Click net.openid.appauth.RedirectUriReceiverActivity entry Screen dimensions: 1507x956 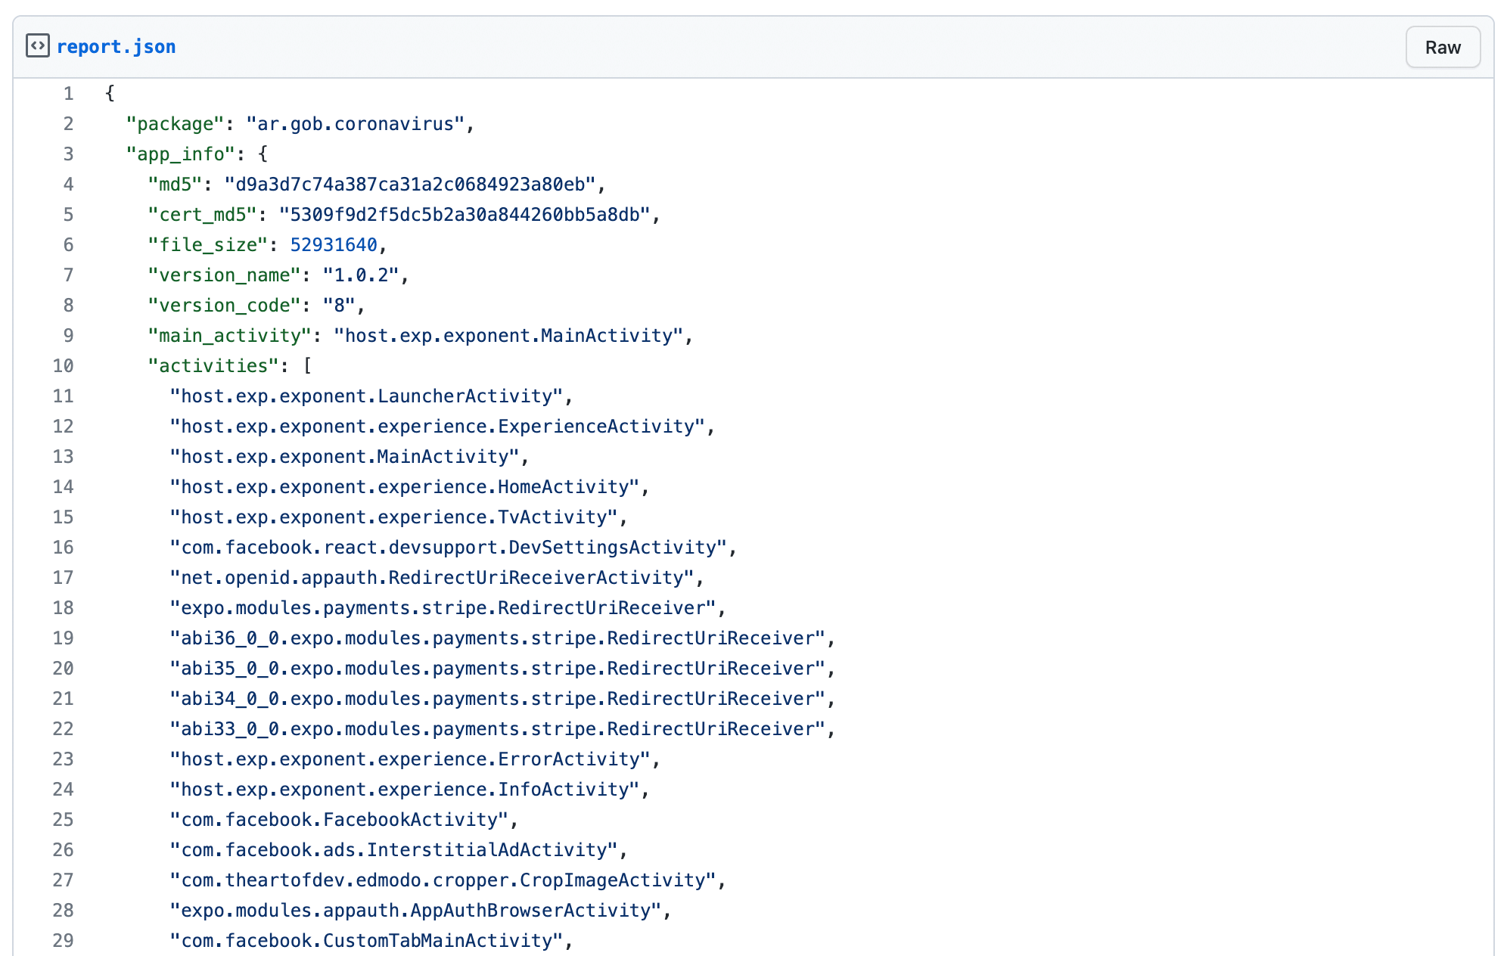click(x=432, y=578)
